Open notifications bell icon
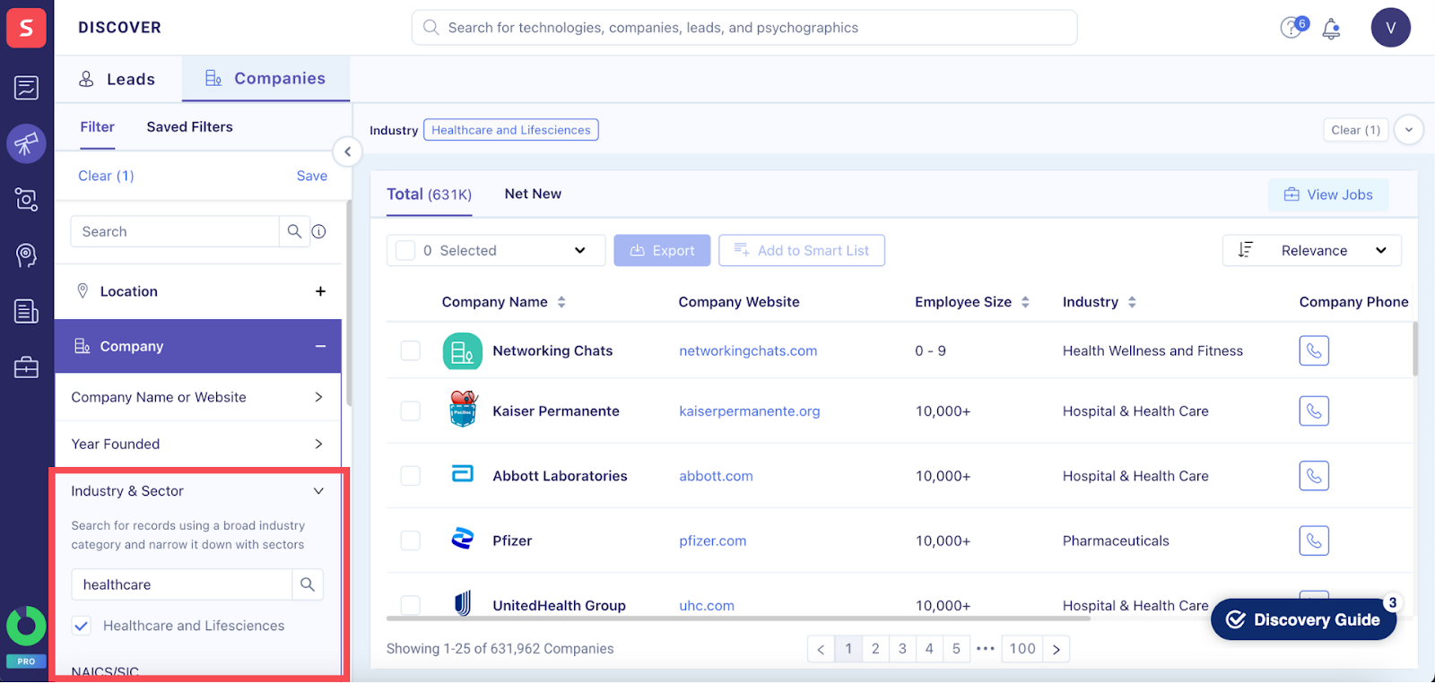The image size is (1435, 683). click(1332, 29)
